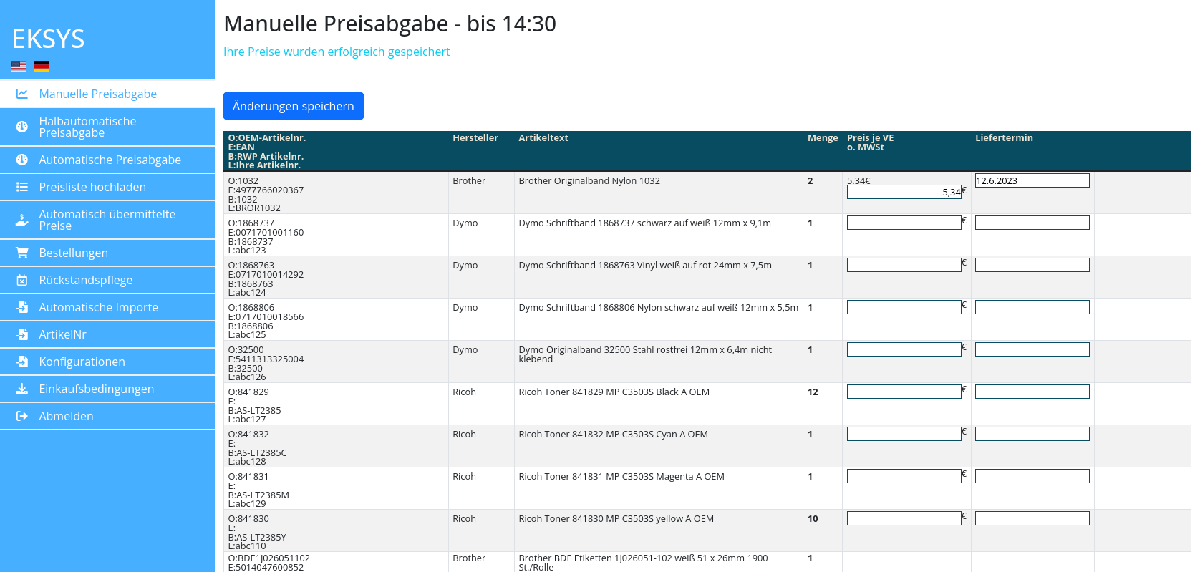Click the logout icon beside Abmelden

pos(22,416)
